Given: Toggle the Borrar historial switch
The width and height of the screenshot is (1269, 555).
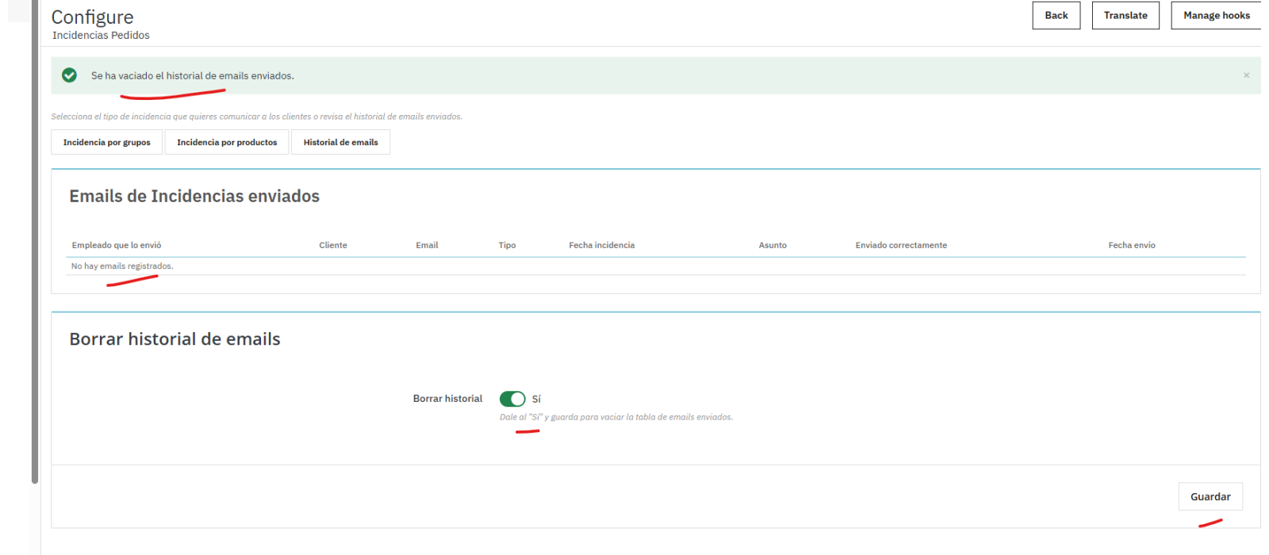Looking at the screenshot, I should coord(512,399).
